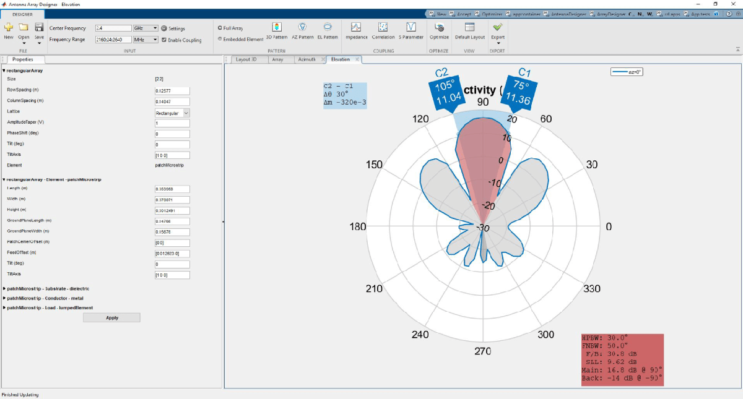Plot the S Parameter chart
This screenshot has height=399, width=743.
(x=411, y=27)
